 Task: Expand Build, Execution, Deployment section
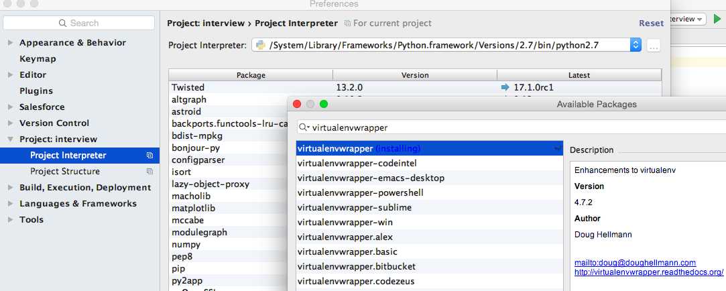tap(10, 188)
